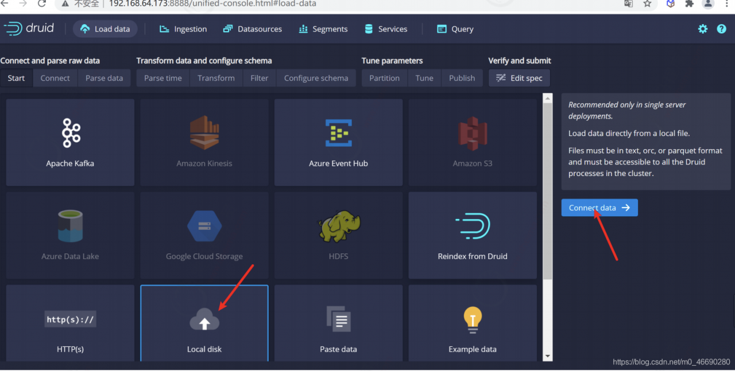Select the Partition step tab
Image resolution: width=735 pixels, height=371 pixels.
click(385, 78)
